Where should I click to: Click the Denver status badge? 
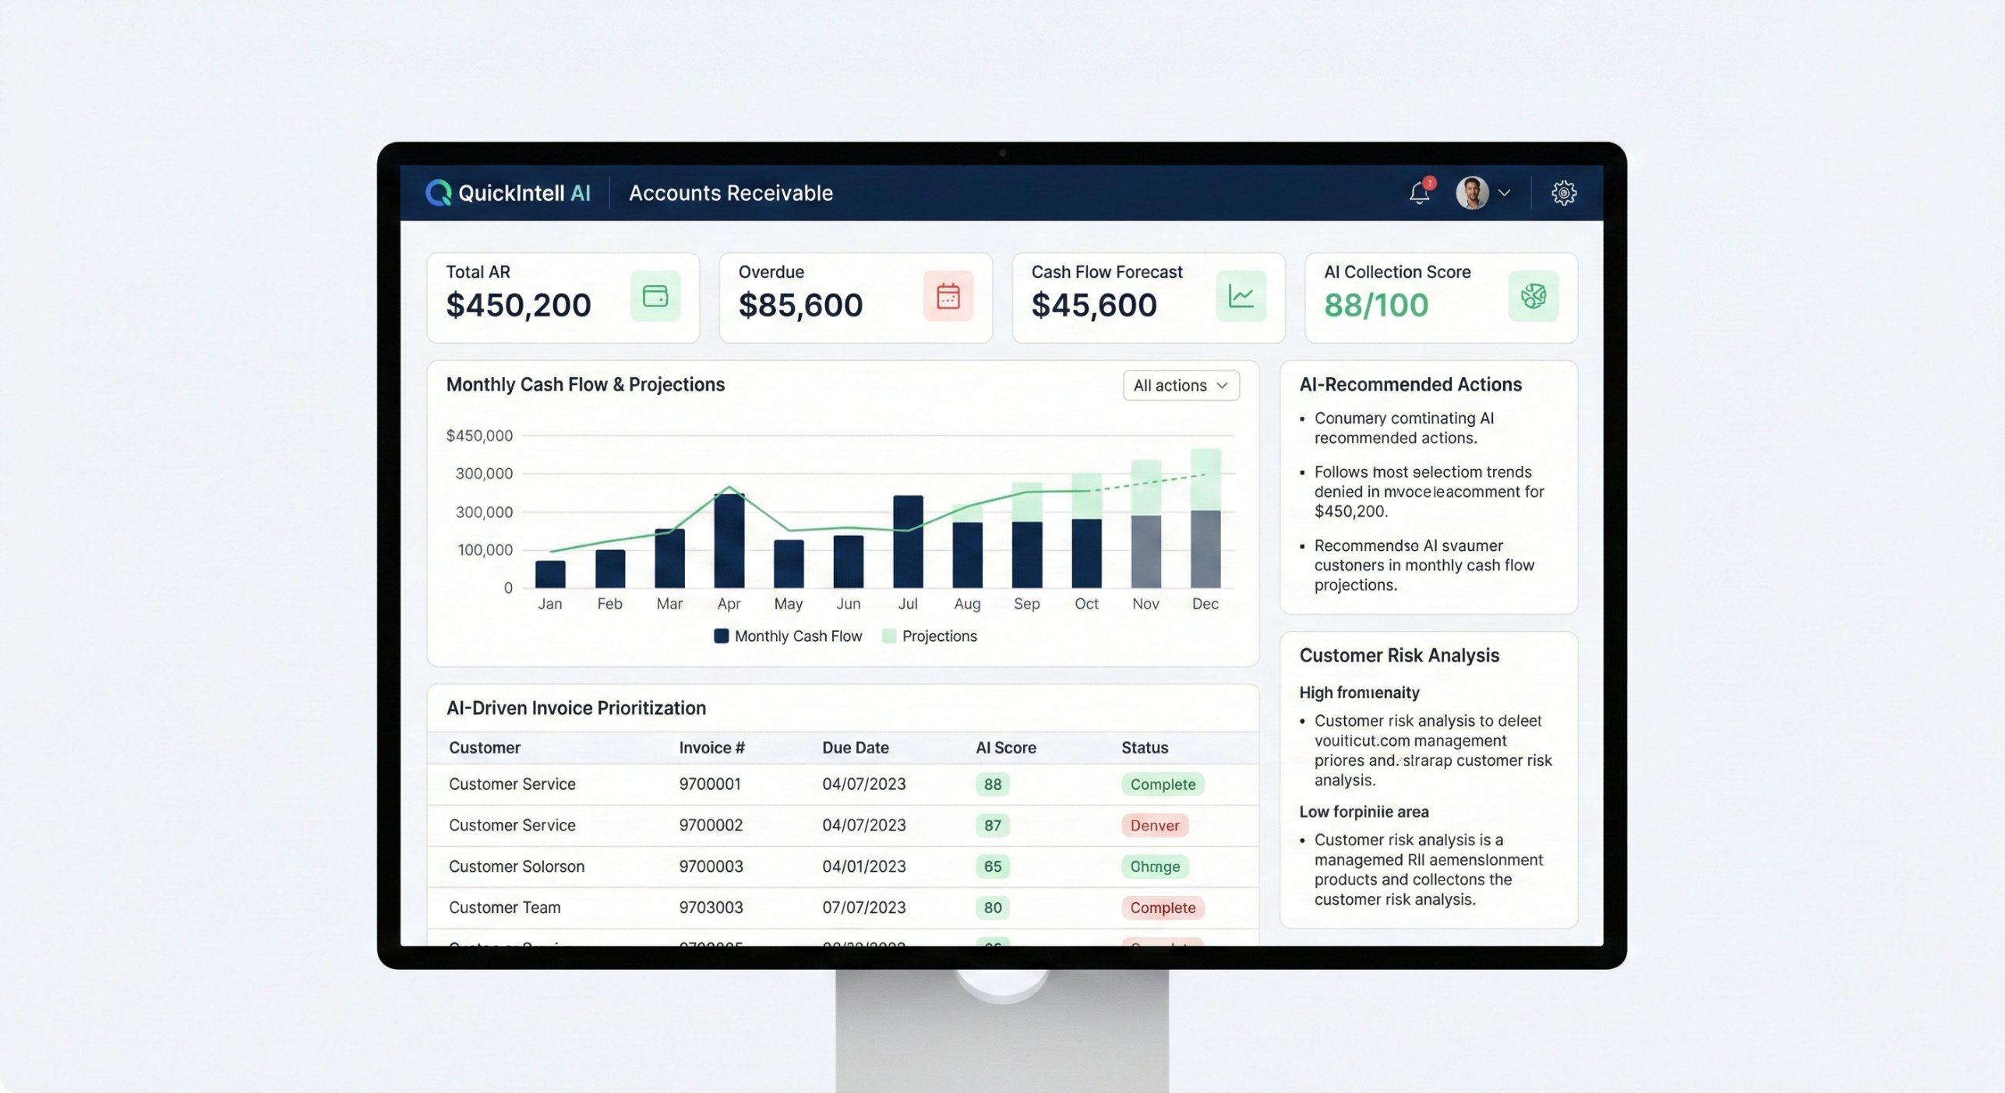pos(1155,825)
